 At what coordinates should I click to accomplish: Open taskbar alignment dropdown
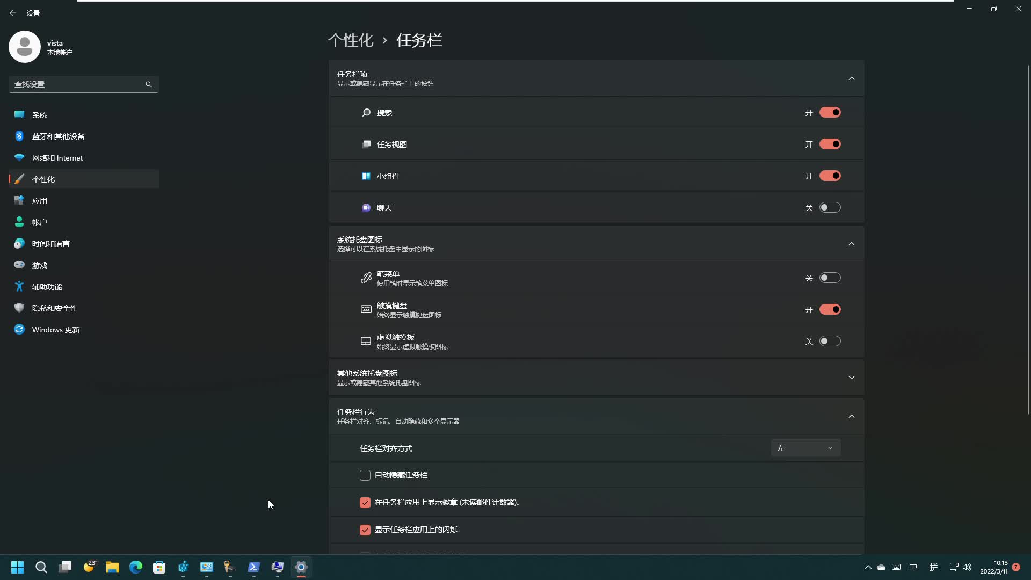pos(805,448)
